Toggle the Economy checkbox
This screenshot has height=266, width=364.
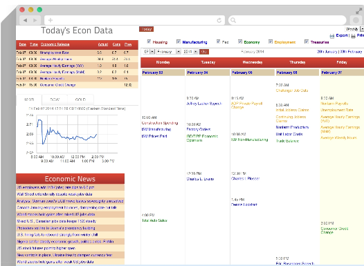pos(240,41)
